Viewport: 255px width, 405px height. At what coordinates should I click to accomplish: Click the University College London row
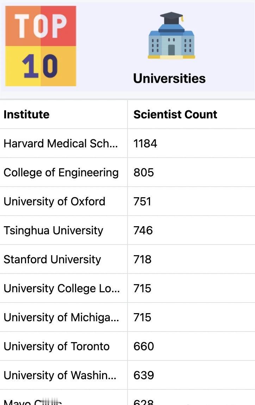62,288
